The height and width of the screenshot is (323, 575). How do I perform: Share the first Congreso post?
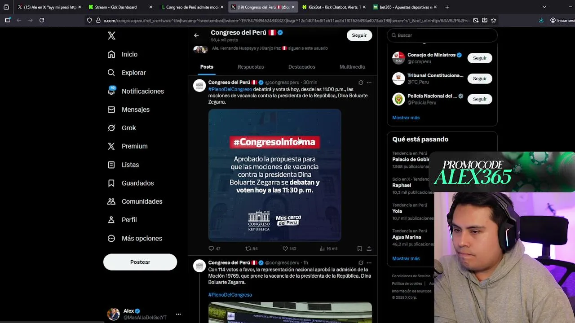click(x=369, y=249)
